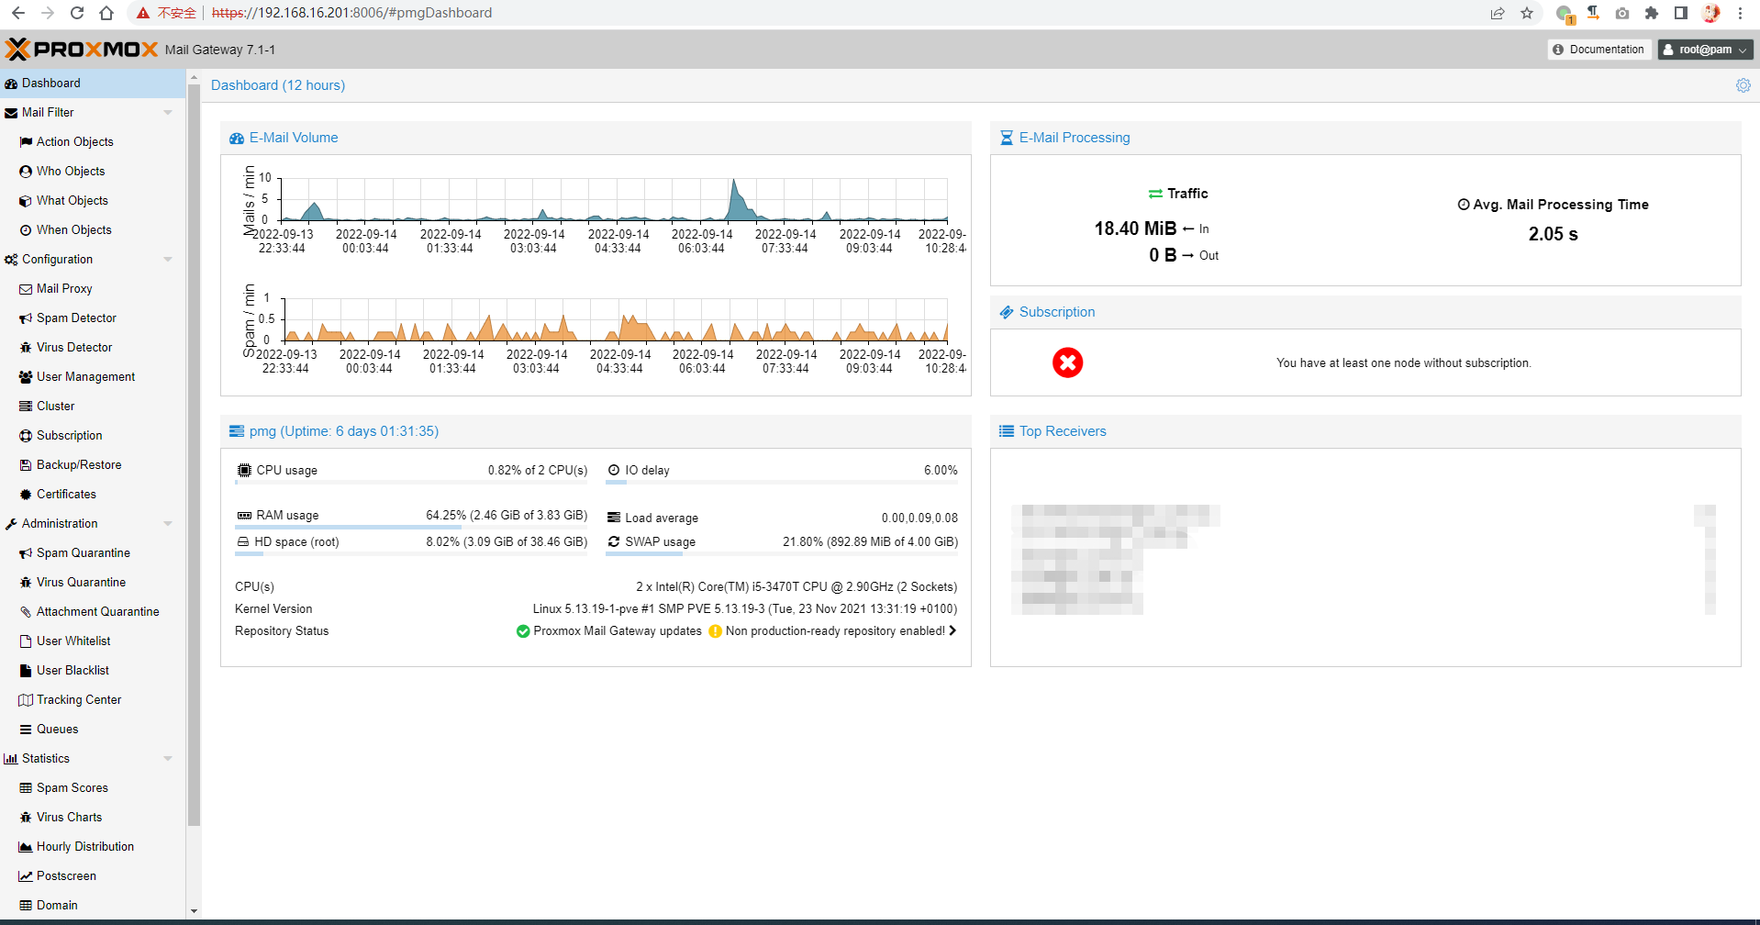The height and width of the screenshot is (925, 1760).
Task: Open the Mail Proxy settings
Action: (x=64, y=288)
